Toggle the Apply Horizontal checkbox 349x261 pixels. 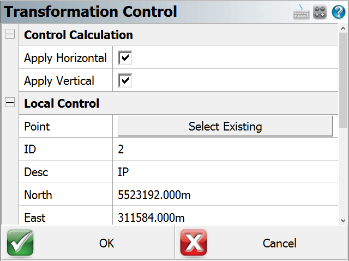(x=125, y=58)
